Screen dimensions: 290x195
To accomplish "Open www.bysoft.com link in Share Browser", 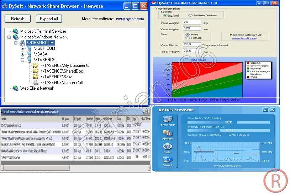I will (130, 19).
